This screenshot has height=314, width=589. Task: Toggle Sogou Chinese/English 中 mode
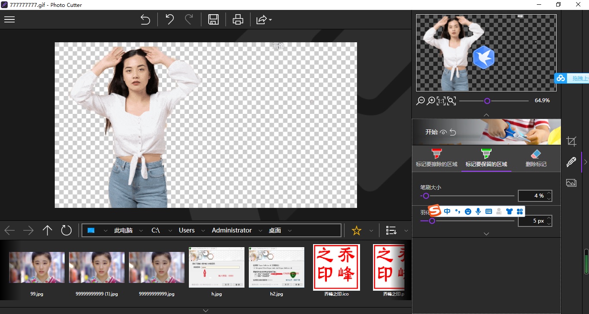click(447, 211)
